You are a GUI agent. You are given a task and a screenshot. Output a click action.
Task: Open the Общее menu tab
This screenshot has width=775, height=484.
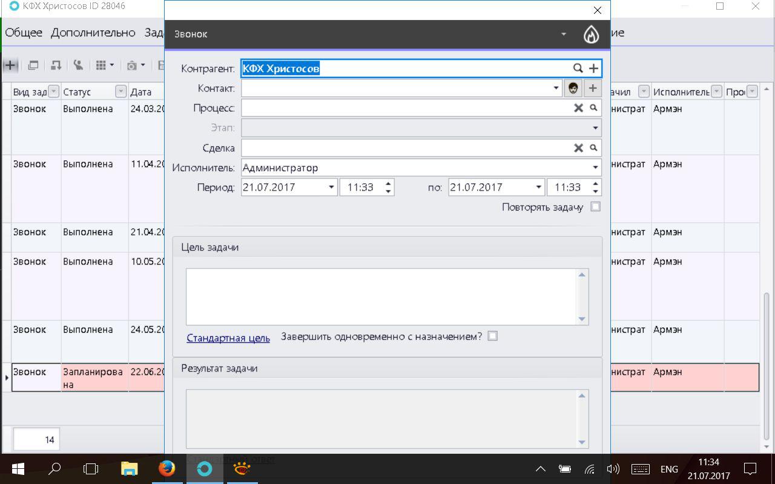[24, 33]
